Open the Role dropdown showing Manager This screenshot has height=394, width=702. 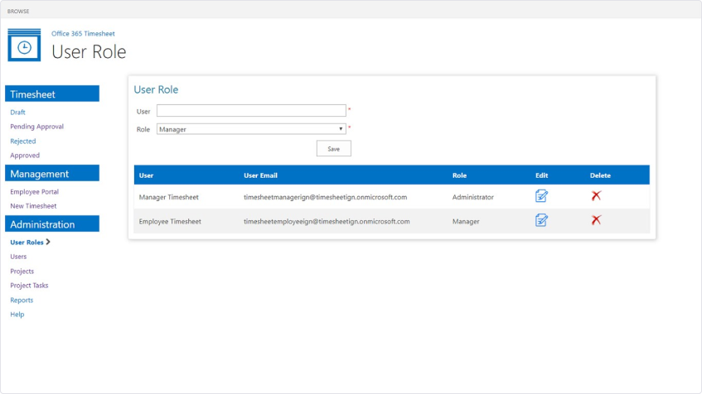coord(251,129)
